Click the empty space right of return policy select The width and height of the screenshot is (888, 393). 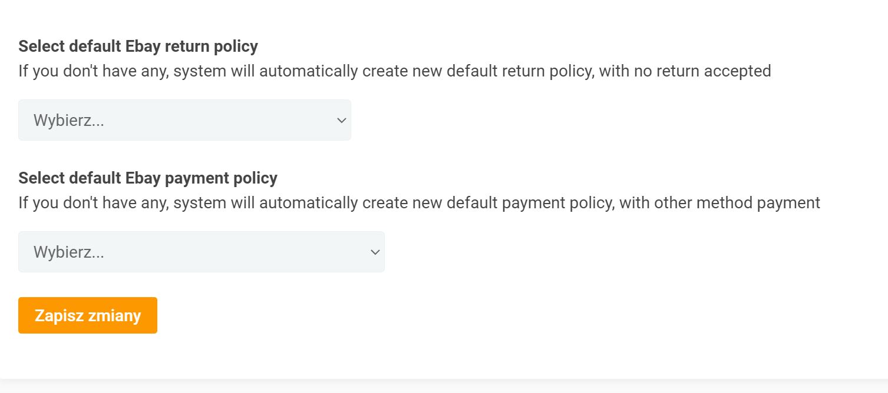click(589, 120)
